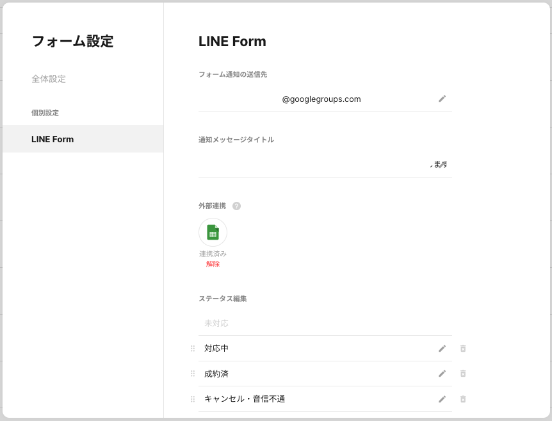The image size is (552, 421).
Task: Click the 対応中 status text
Action: (216, 349)
